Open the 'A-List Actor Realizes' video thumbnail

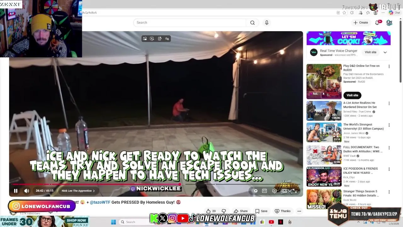click(x=324, y=111)
